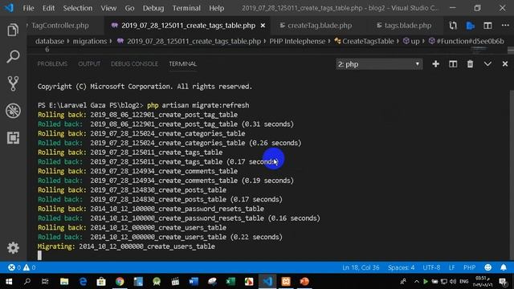This screenshot has height=289, width=514.
Task: Click the terminal cursor input line
Action: [x=39, y=255]
